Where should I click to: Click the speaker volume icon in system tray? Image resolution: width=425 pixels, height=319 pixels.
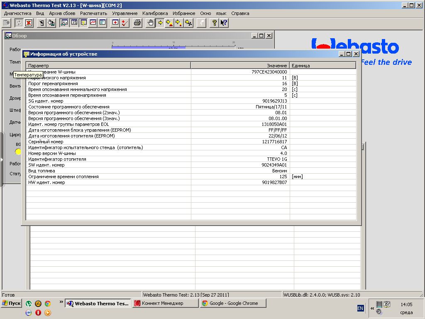[379, 312]
